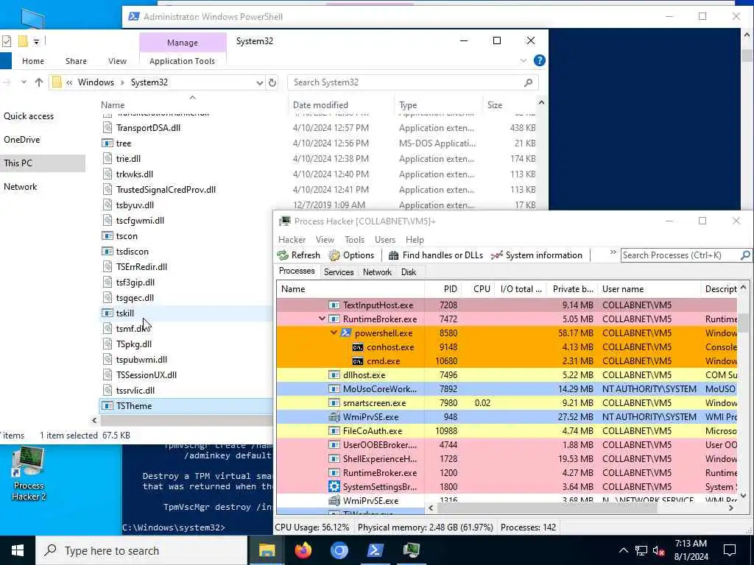Sort processes by PID column header
The image size is (754, 565).
443,288
